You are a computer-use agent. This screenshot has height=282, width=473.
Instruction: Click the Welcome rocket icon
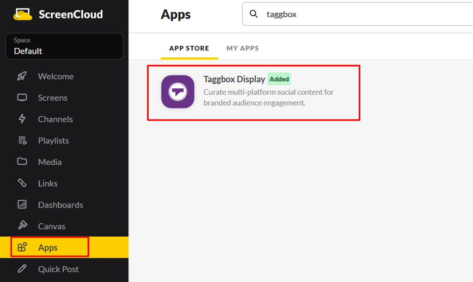22,76
